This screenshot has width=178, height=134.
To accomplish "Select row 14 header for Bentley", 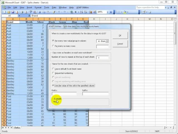I will 4,61.
